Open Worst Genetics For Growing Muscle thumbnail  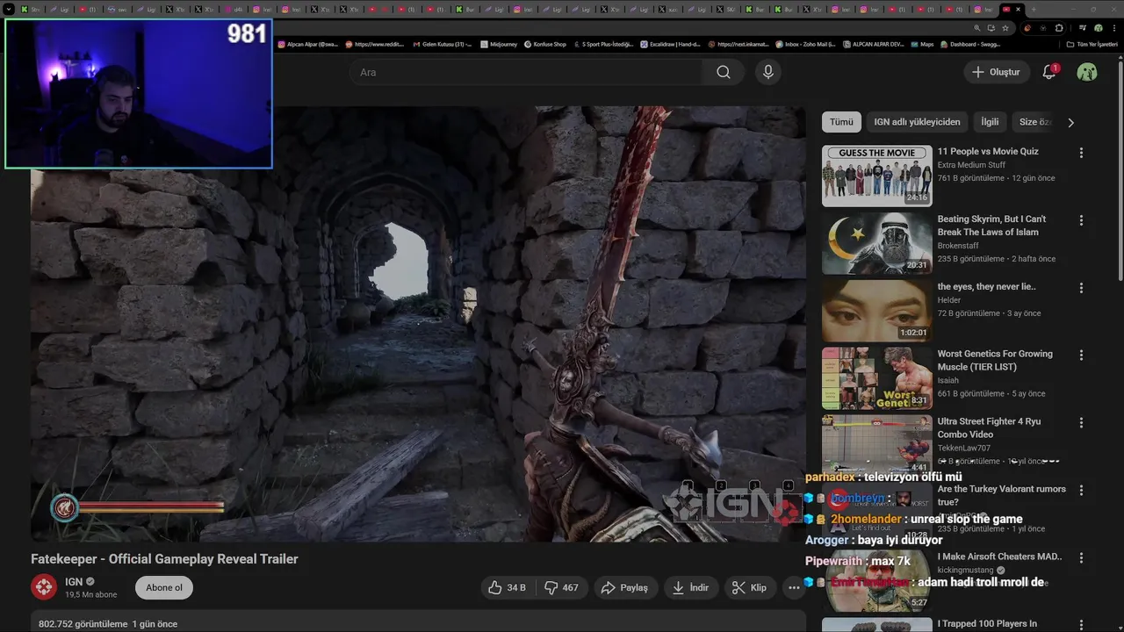click(876, 378)
